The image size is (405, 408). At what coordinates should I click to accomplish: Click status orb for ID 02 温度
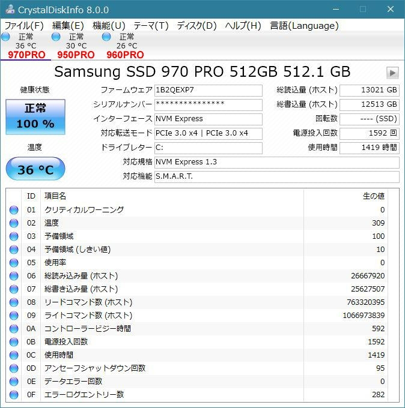coord(14,223)
